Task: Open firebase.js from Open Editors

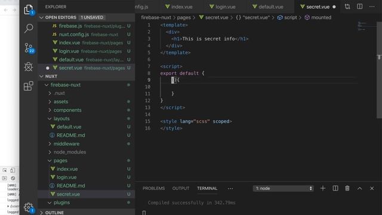Action: [x=86, y=26]
